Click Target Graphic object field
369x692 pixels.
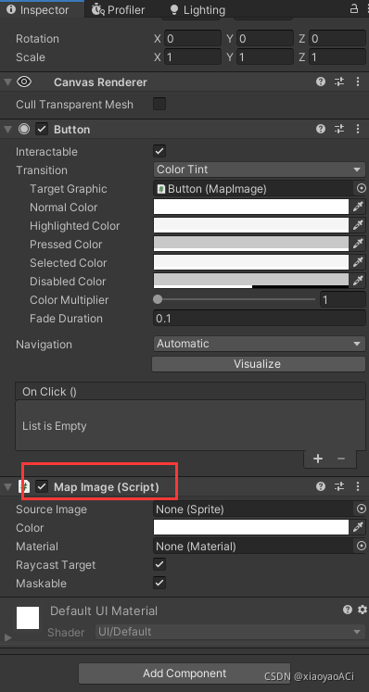click(x=253, y=189)
